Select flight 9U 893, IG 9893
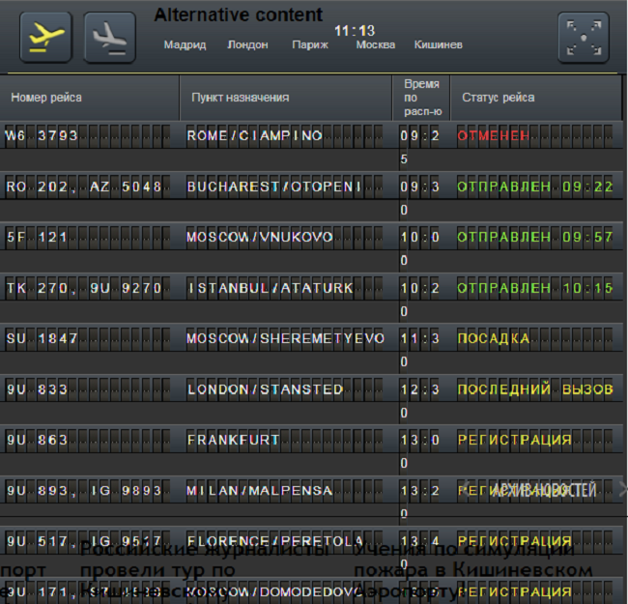 click(x=84, y=491)
